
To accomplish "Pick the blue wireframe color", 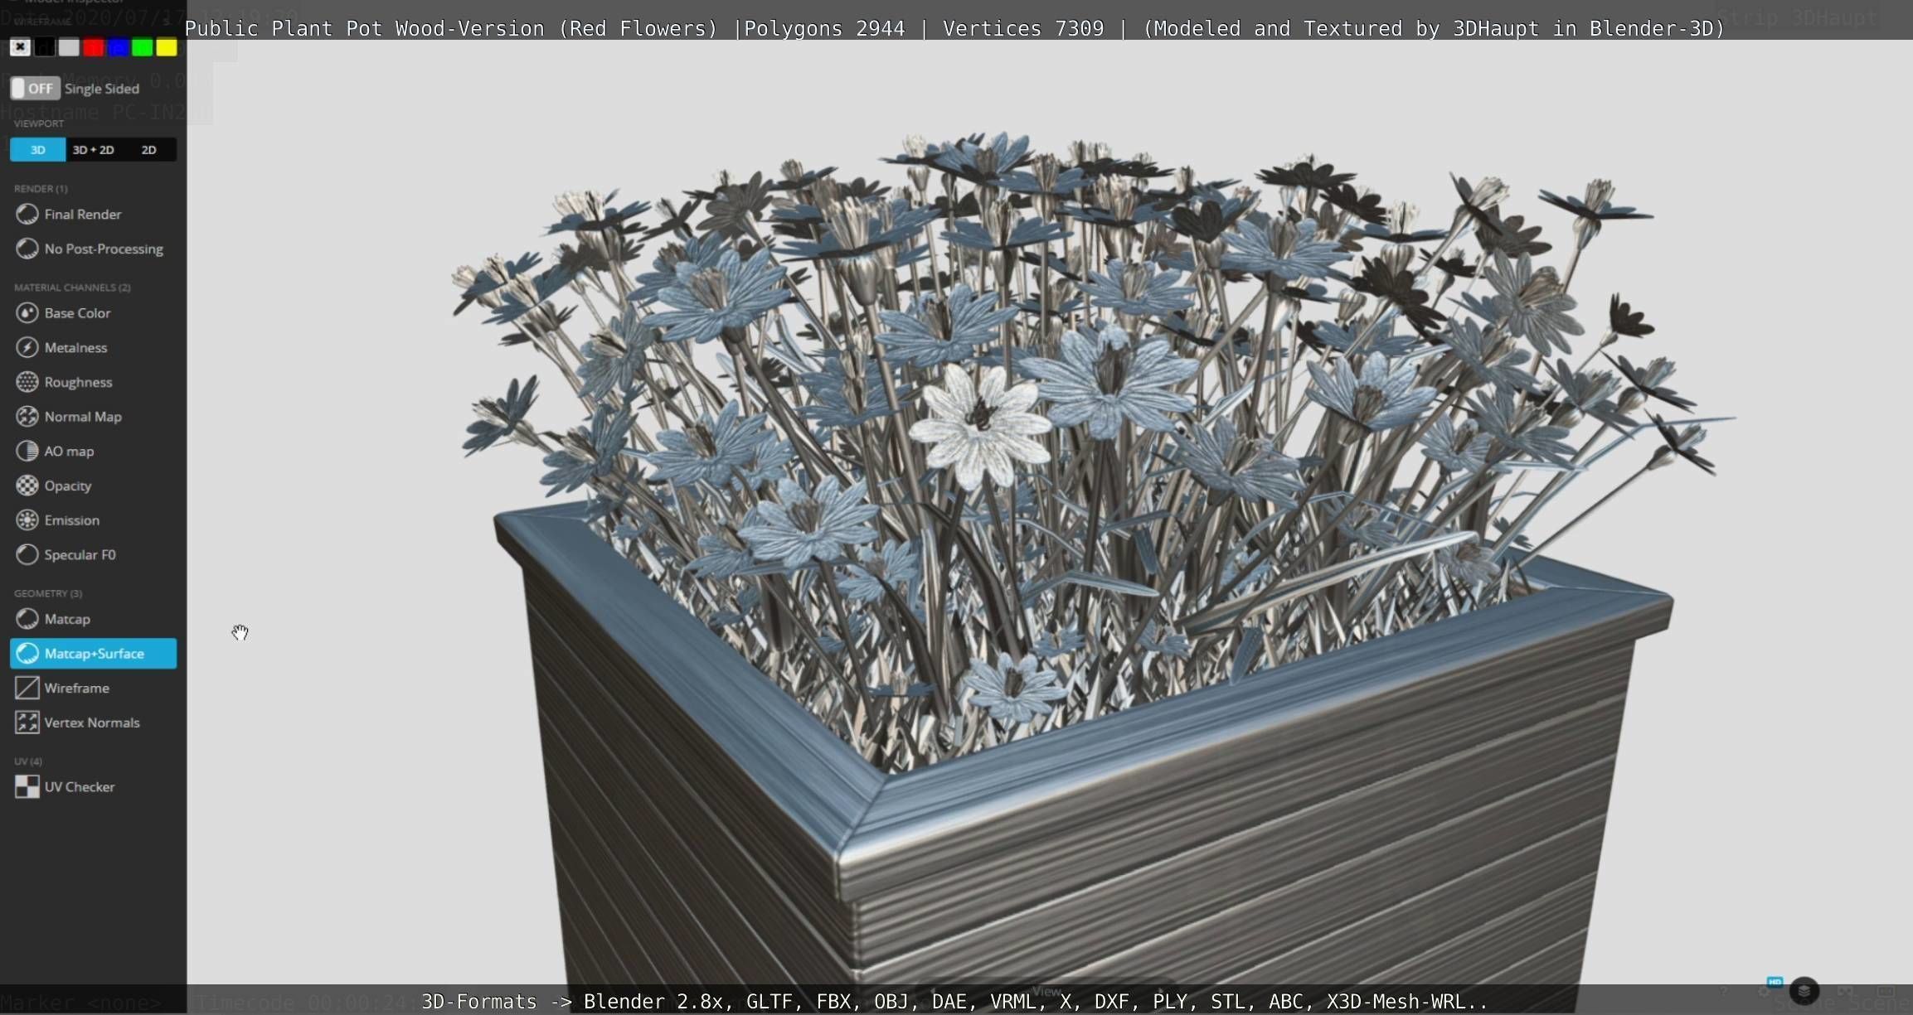I will pos(118,47).
